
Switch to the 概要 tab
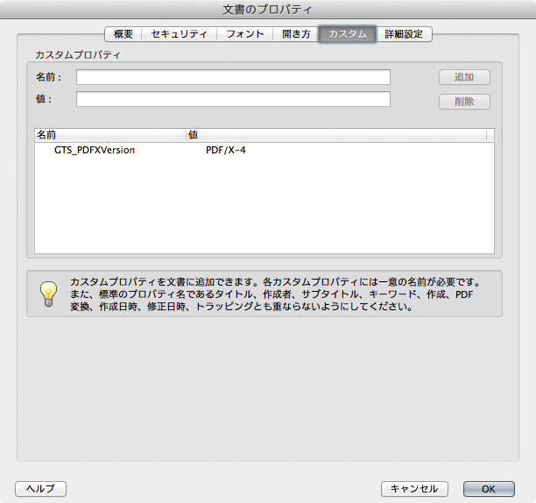(123, 34)
